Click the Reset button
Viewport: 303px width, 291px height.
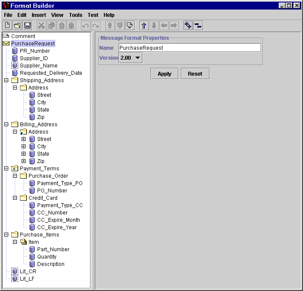pyautogui.click(x=195, y=74)
